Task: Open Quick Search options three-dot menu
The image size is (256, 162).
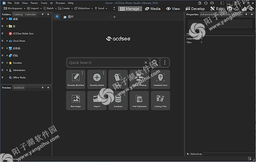Action: (x=165, y=62)
